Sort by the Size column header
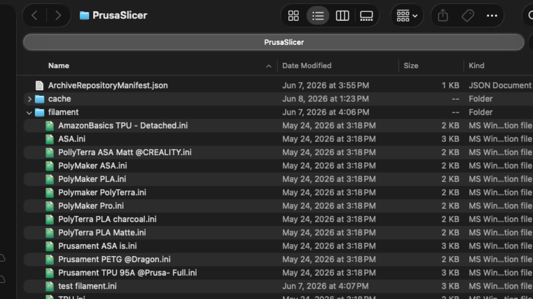The image size is (533, 299). (411, 66)
